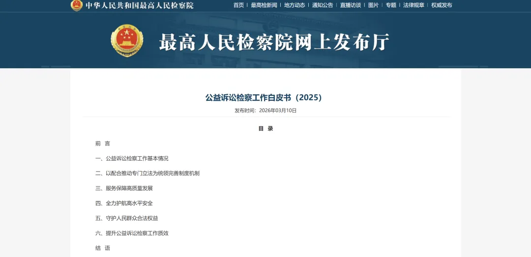The height and width of the screenshot is (257, 531).
Task: Click the 最高人民检察院网上发布厅 banner title
Action: (274, 42)
